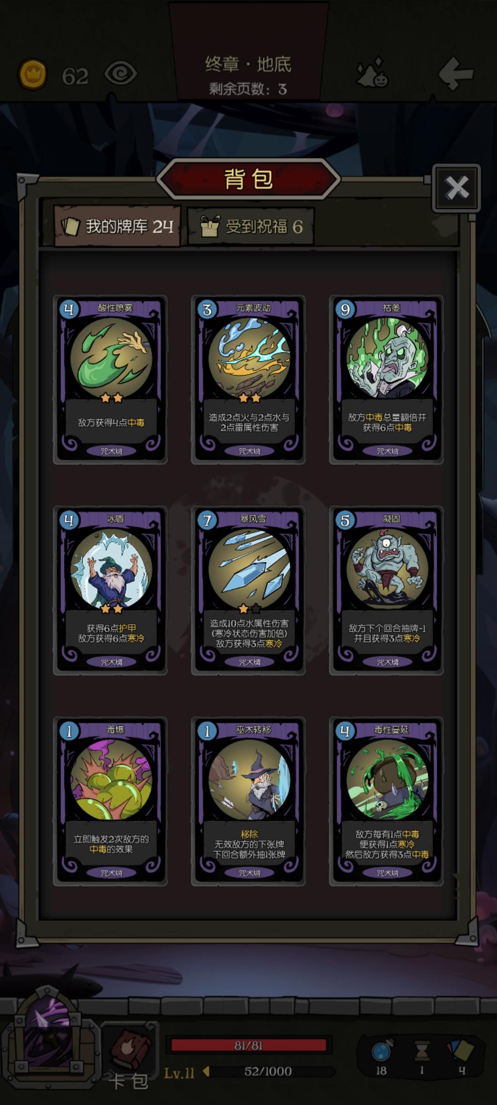497x1105 pixels.
Task: Select the 元素波动 element card
Action: point(248,379)
